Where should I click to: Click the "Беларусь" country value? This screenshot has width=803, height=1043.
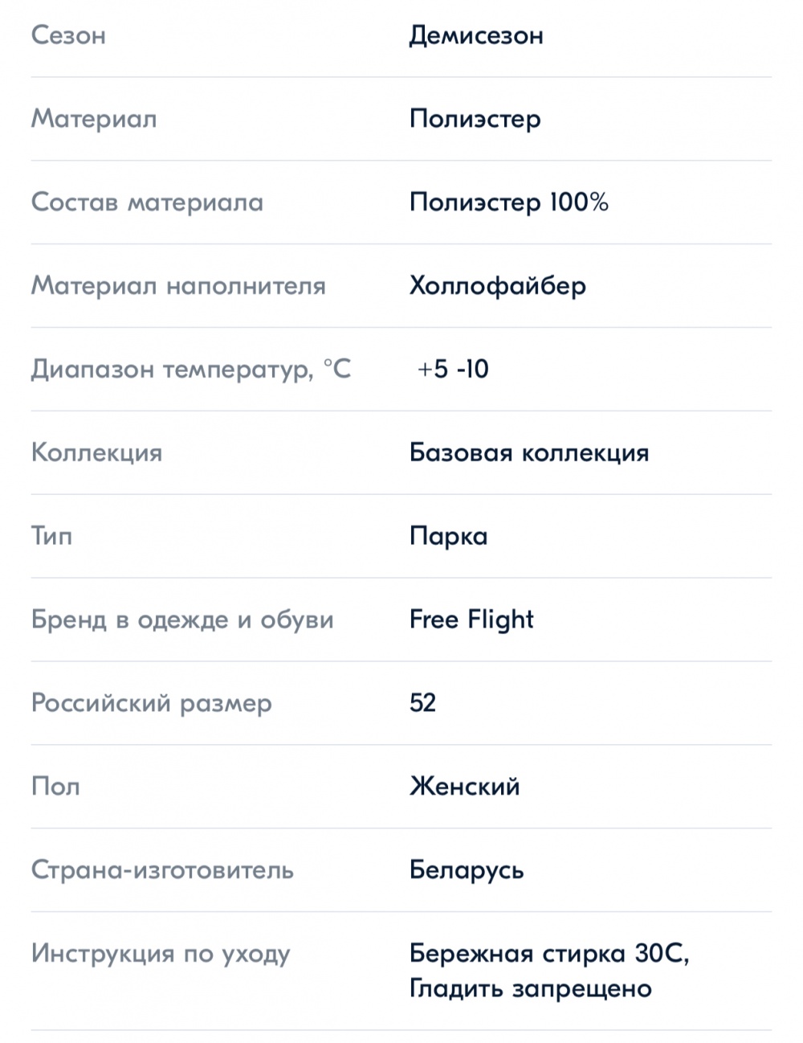pos(467,870)
